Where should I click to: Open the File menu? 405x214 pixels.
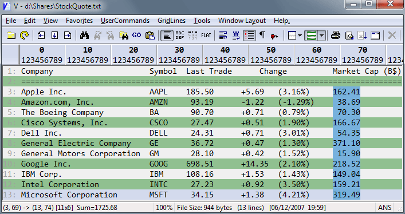[11, 21]
